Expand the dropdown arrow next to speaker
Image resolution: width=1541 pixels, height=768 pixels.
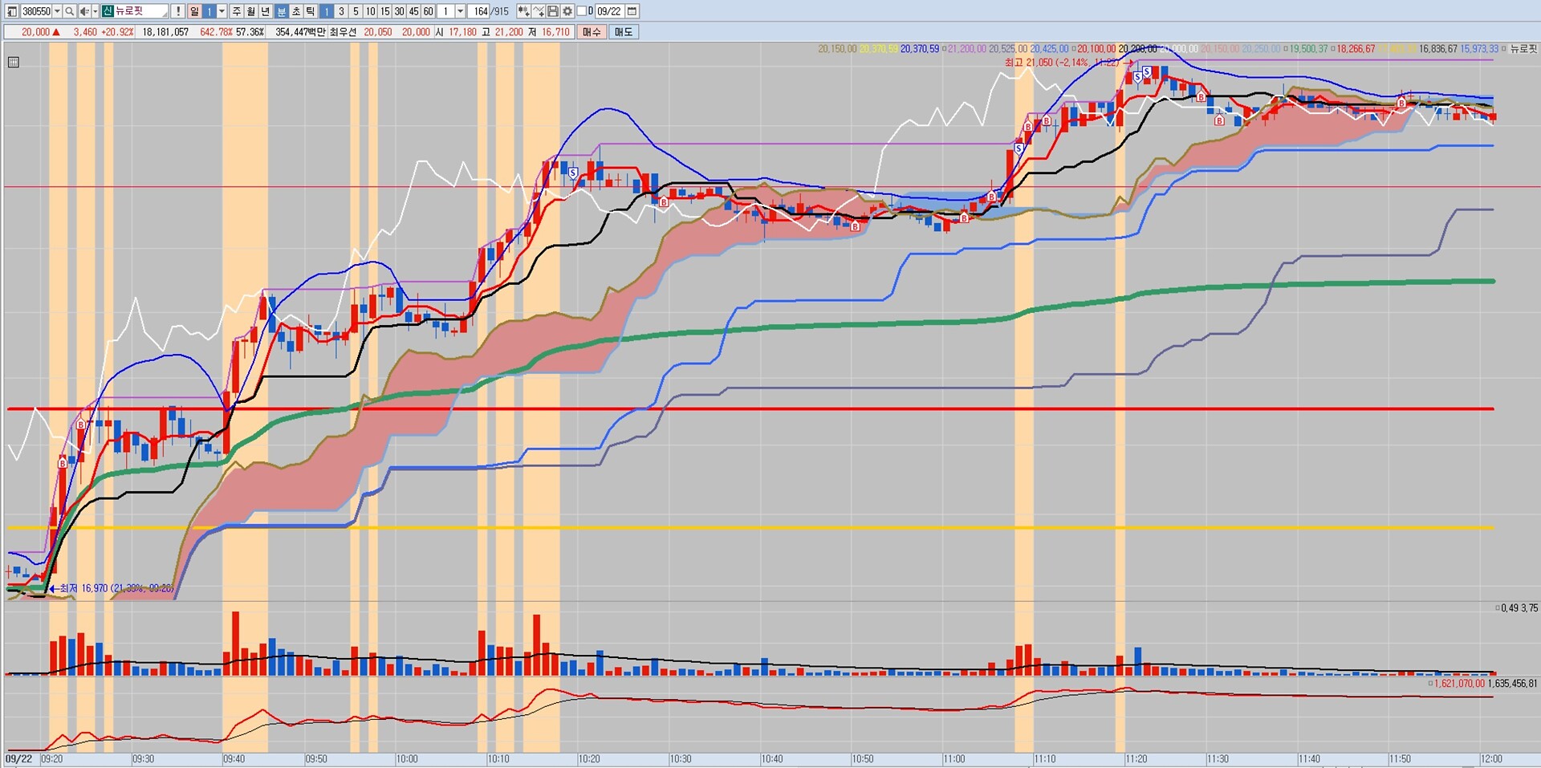click(95, 11)
